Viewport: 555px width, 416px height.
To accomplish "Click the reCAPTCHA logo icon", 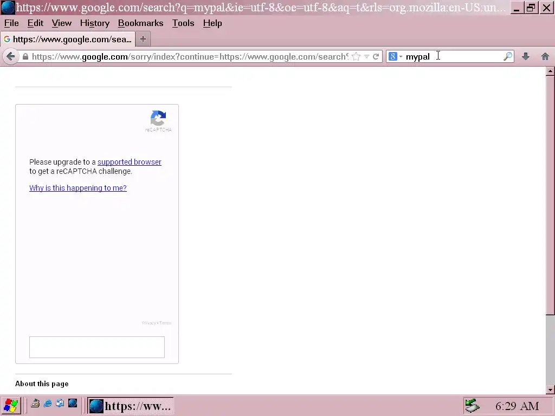I will coord(158,118).
